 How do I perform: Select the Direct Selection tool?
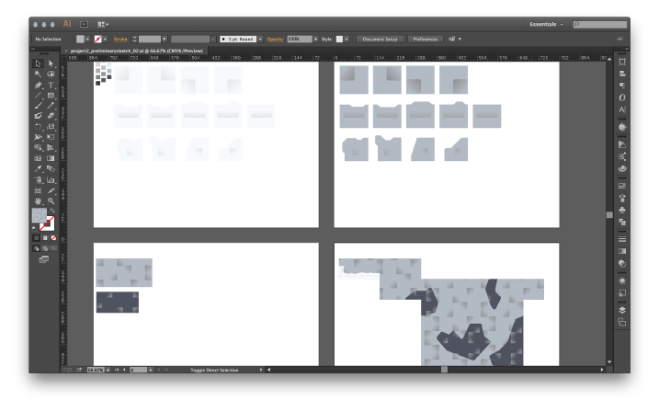[51, 63]
